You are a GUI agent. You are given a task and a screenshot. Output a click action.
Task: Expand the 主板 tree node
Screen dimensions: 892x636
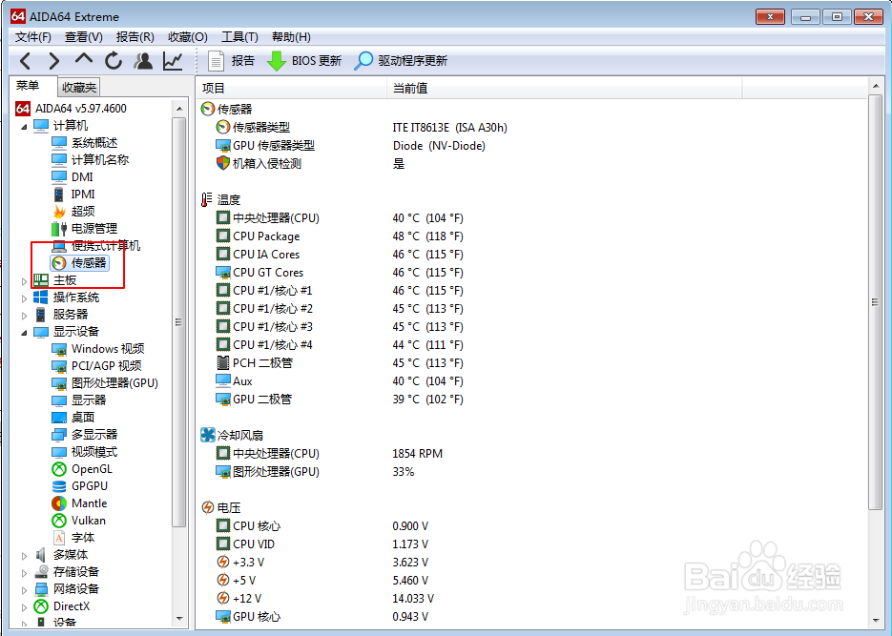(x=24, y=280)
